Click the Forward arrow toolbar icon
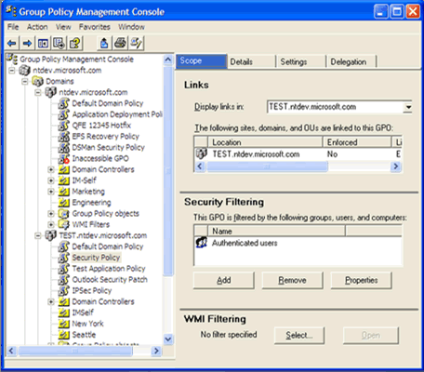This screenshot has height=372, width=424. click(27, 43)
